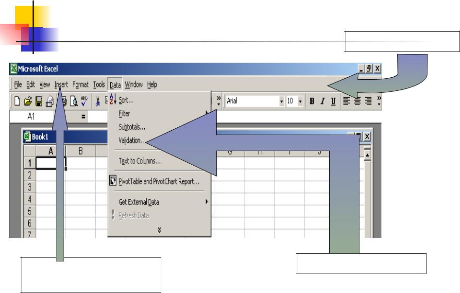The width and height of the screenshot is (460, 293).
Task: Restore down the Microsoft Excel window
Action: [369, 69]
